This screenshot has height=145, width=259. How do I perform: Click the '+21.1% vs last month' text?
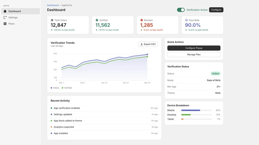click(x=108, y=30)
